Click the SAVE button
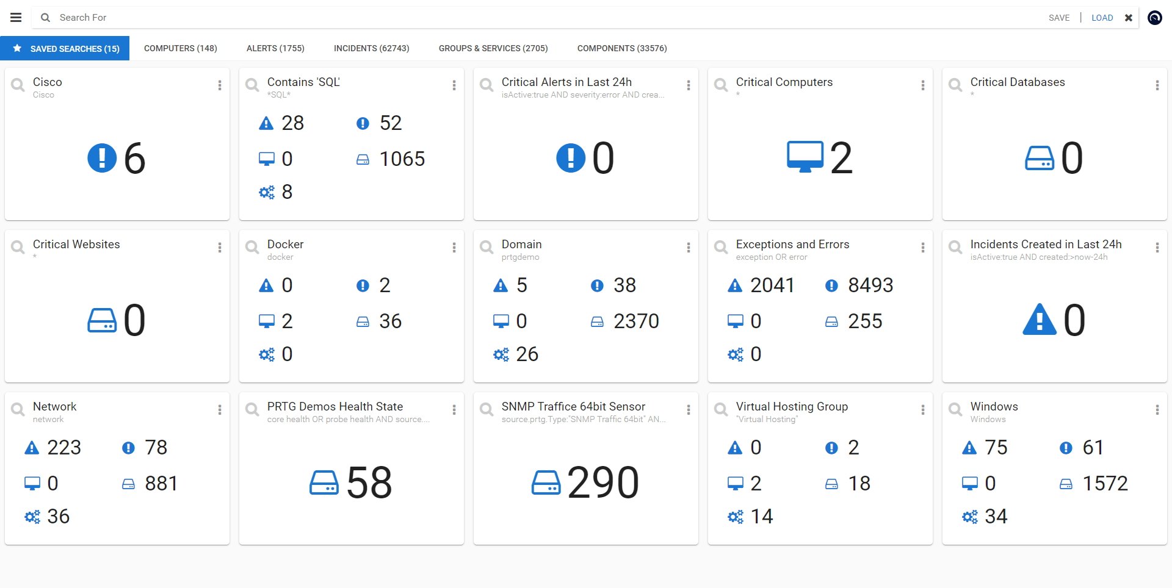Image resolution: width=1172 pixels, height=588 pixels. [x=1058, y=18]
